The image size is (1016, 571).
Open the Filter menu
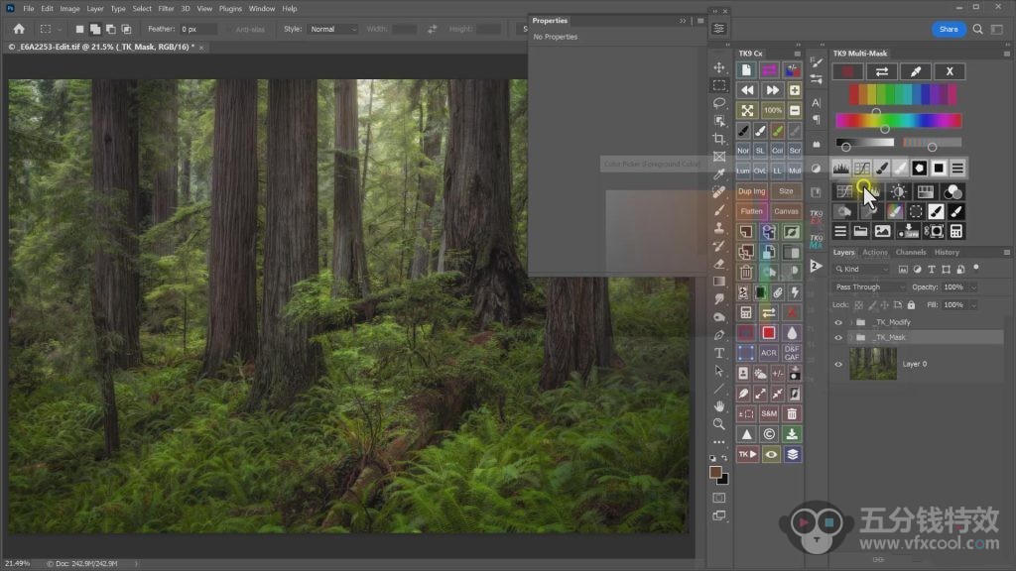pyautogui.click(x=166, y=8)
